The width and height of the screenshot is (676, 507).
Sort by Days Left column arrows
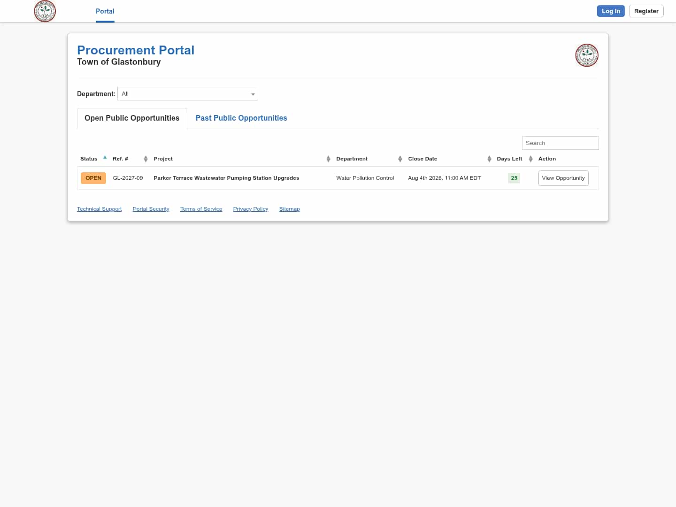530,159
